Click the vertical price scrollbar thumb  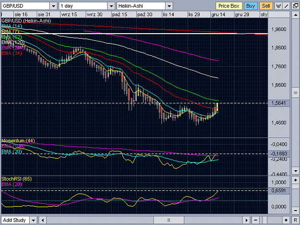click(295, 93)
